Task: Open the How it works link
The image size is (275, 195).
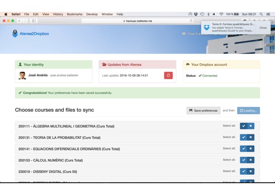Action: (195, 34)
